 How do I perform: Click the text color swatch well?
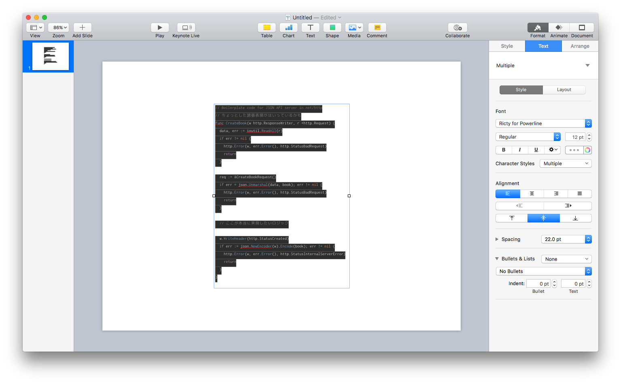[574, 150]
